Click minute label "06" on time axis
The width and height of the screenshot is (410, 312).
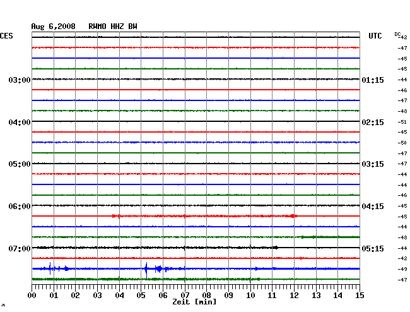coord(163,296)
